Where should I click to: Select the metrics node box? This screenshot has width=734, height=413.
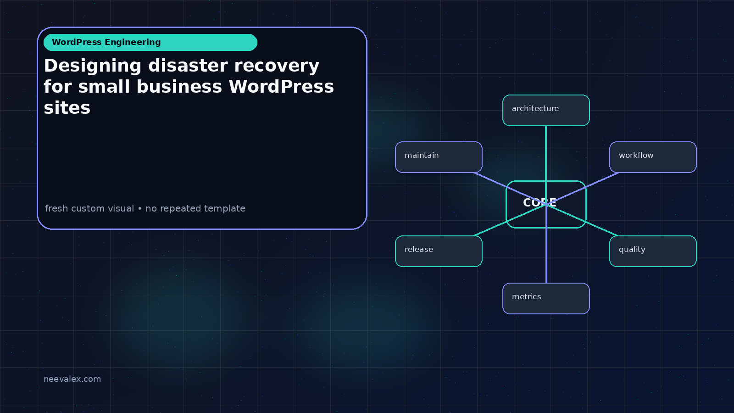click(546, 298)
